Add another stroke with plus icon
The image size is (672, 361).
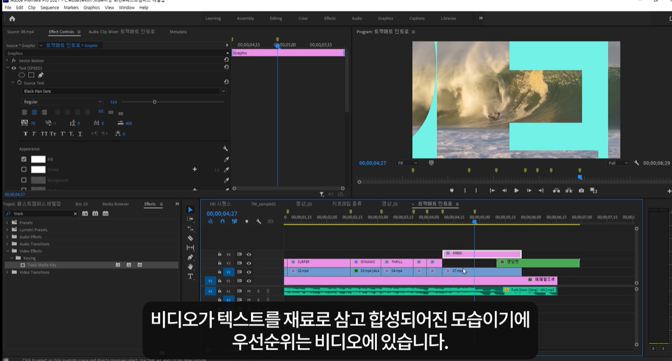[x=195, y=169]
